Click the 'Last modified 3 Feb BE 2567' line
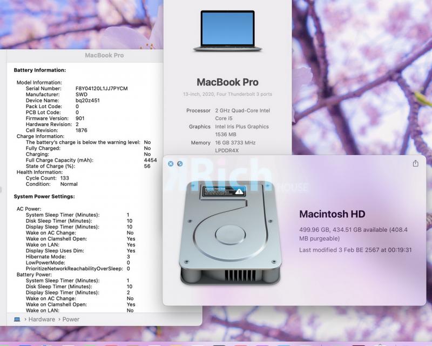Screen dimensions: 432x346 click(x=355, y=250)
